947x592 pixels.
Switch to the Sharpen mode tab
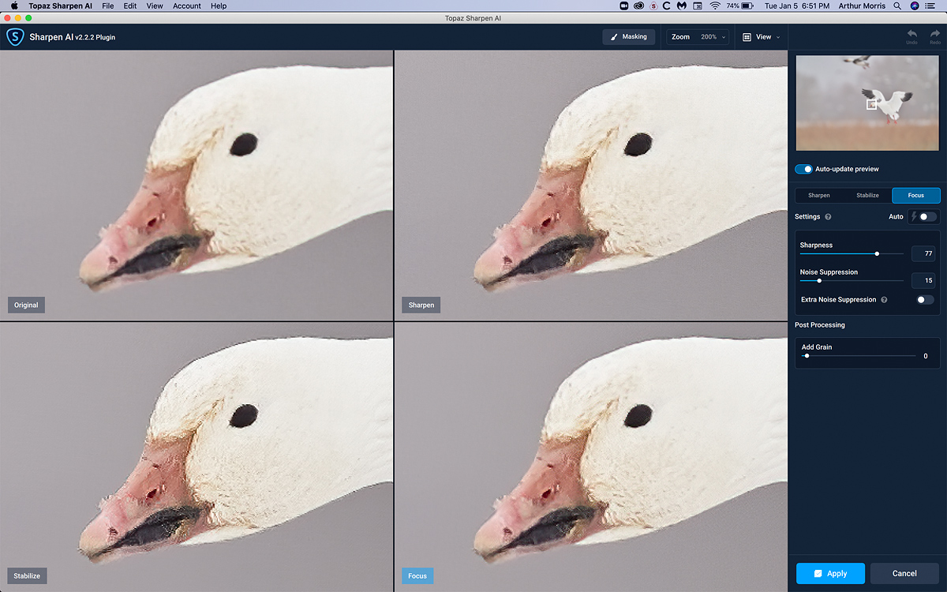pos(818,195)
